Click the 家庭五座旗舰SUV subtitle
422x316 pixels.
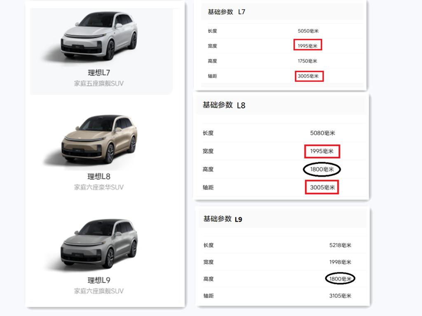pyautogui.click(x=99, y=84)
